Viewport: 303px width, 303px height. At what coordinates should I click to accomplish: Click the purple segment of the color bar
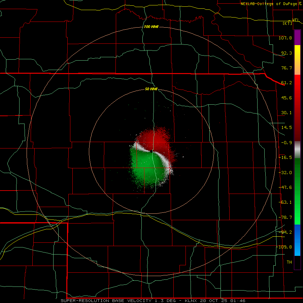(297, 38)
